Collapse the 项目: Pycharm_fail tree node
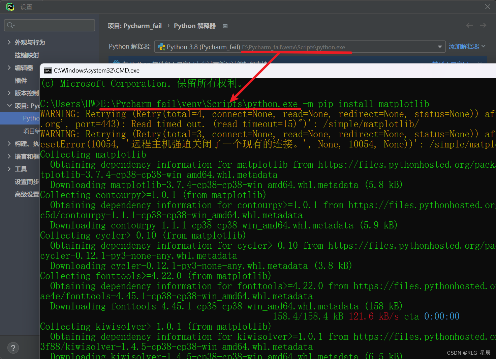 pos(9,105)
